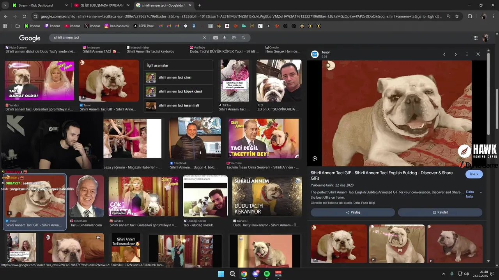Open the uludağ sözlük taci thumbnail
The image size is (499, 280).
pos(205,196)
